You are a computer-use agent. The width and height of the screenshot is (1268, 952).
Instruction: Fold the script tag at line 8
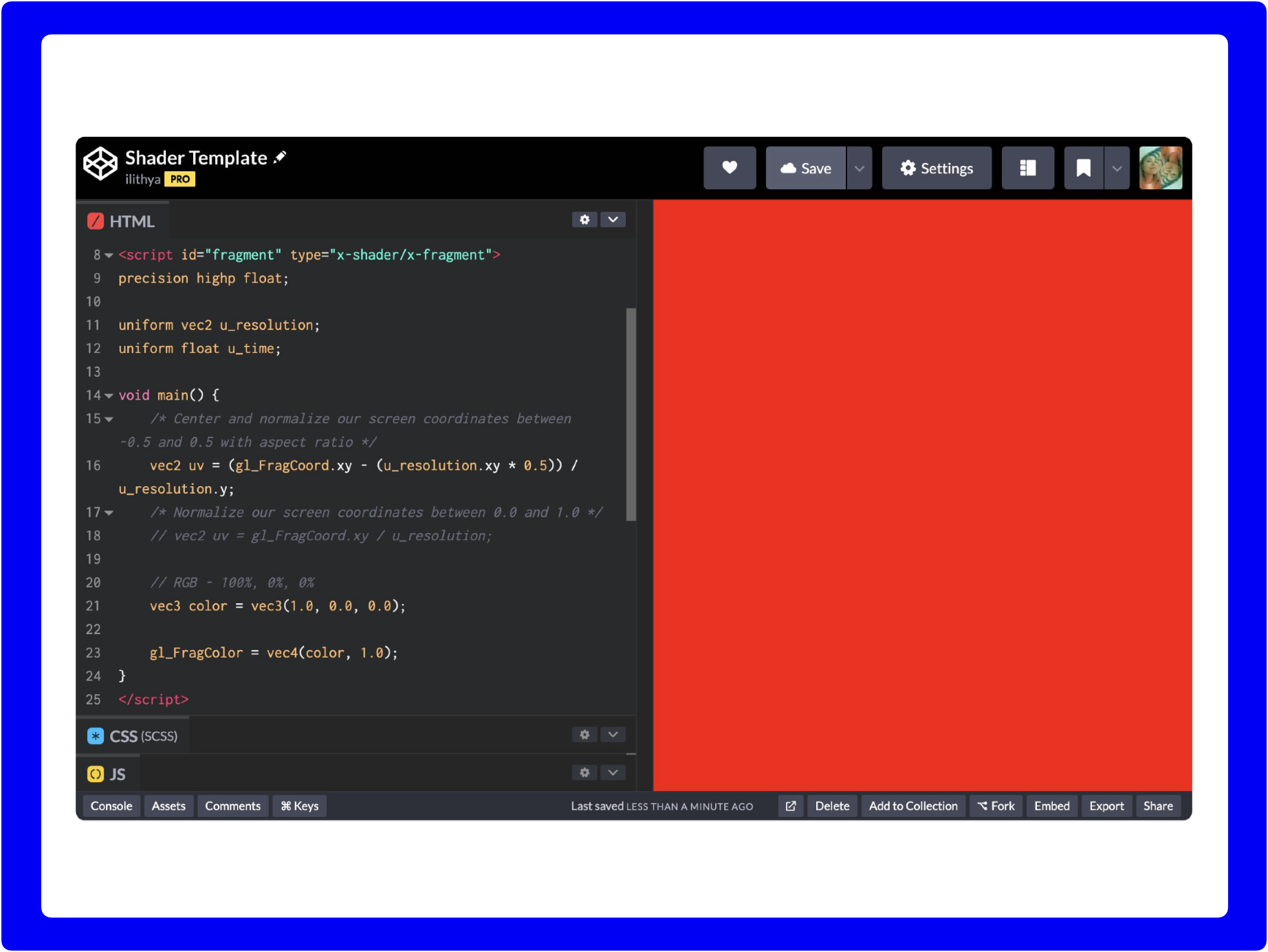coord(109,255)
